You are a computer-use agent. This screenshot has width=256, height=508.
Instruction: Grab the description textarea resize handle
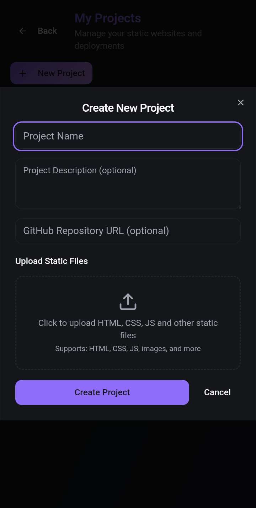point(239,207)
